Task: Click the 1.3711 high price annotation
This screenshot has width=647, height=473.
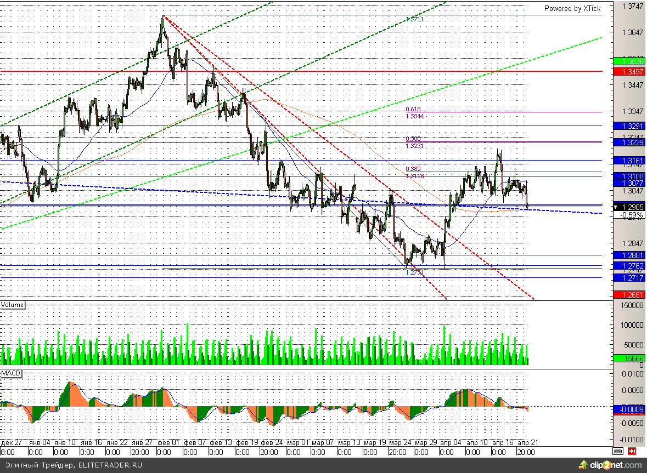Action: point(415,19)
